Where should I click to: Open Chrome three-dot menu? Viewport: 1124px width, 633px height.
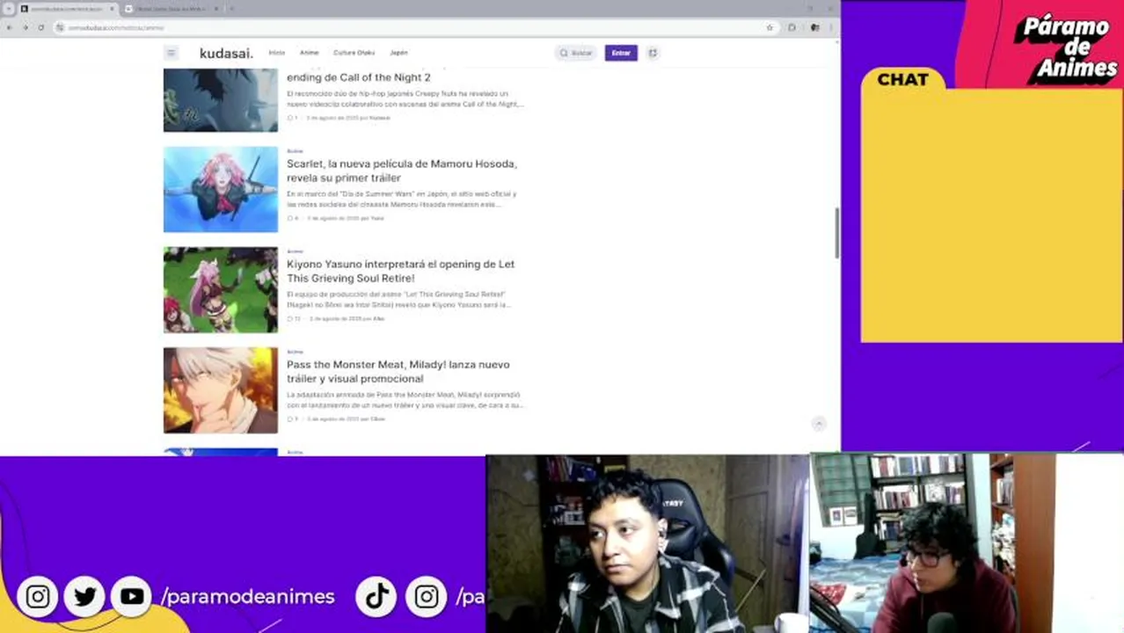pos(831,27)
